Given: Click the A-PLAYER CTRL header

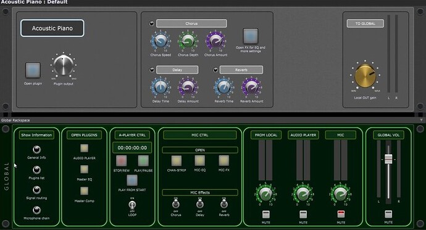Looking at the screenshot, I should tap(132, 135).
